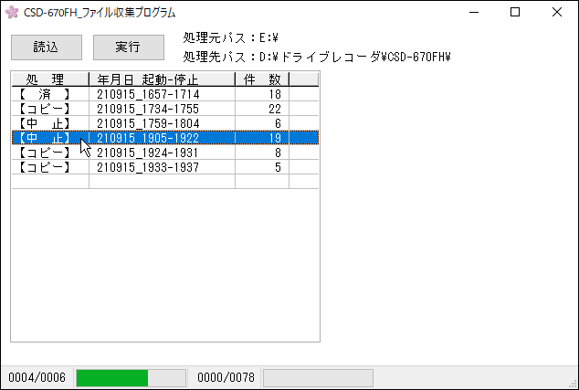The height and width of the screenshot is (390, 579).
Task: Click 【コピー】 status of 210915_1933-1937
Action: [45, 167]
